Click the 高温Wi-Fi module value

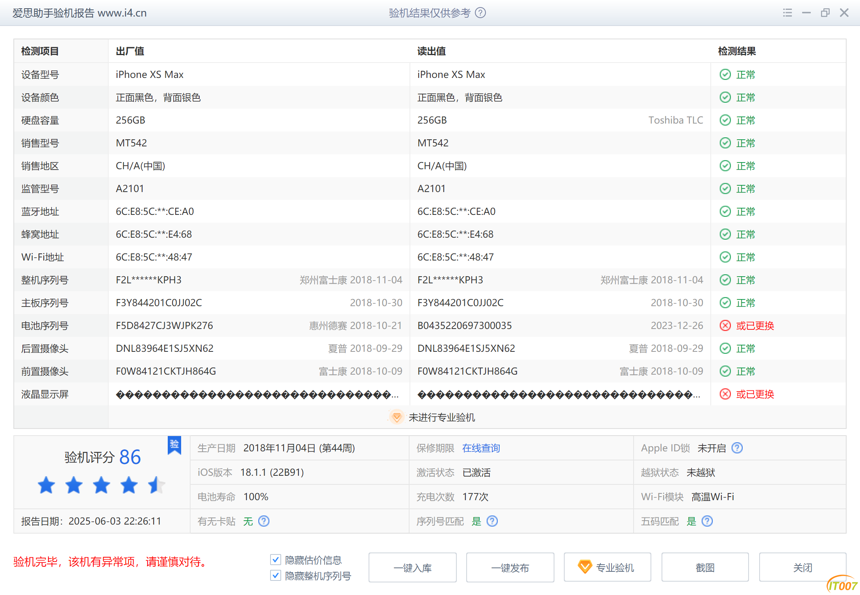tap(713, 497)
